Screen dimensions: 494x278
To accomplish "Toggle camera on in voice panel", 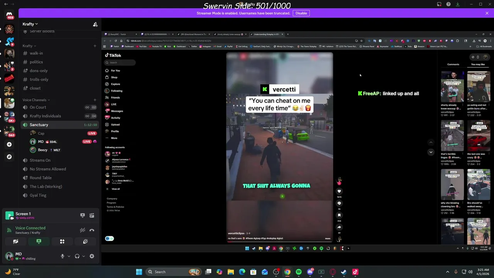I will (x=15, y=241).
